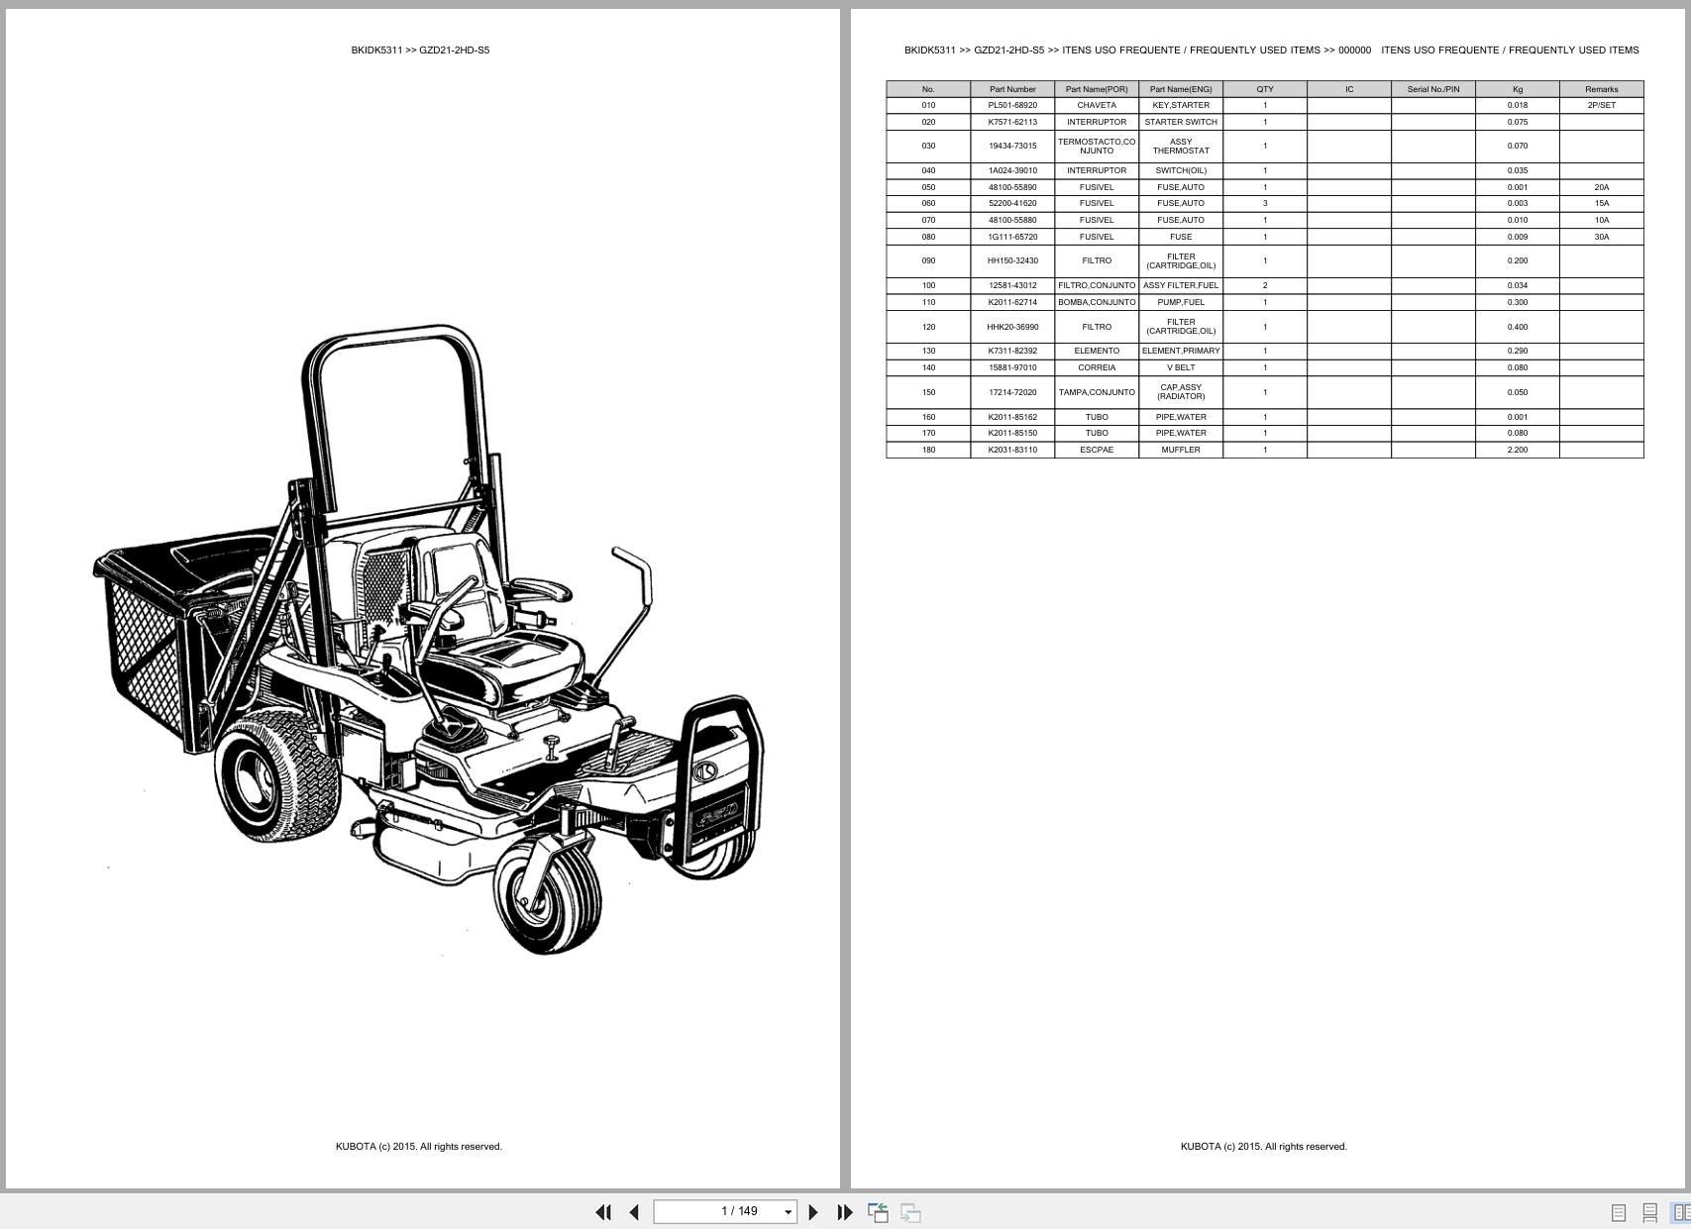Select part number 1G111-65720
1691x1229 pixels.
tap(1012, 237)
